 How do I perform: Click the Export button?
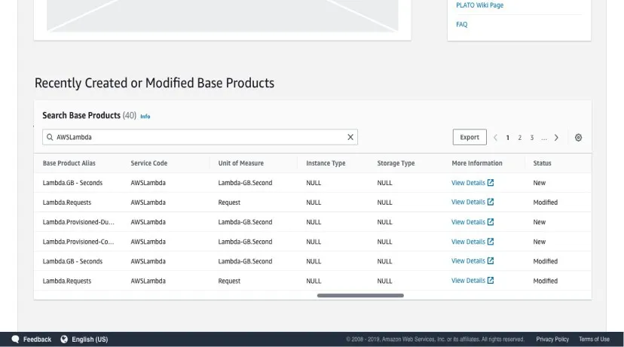click(470, 137)
